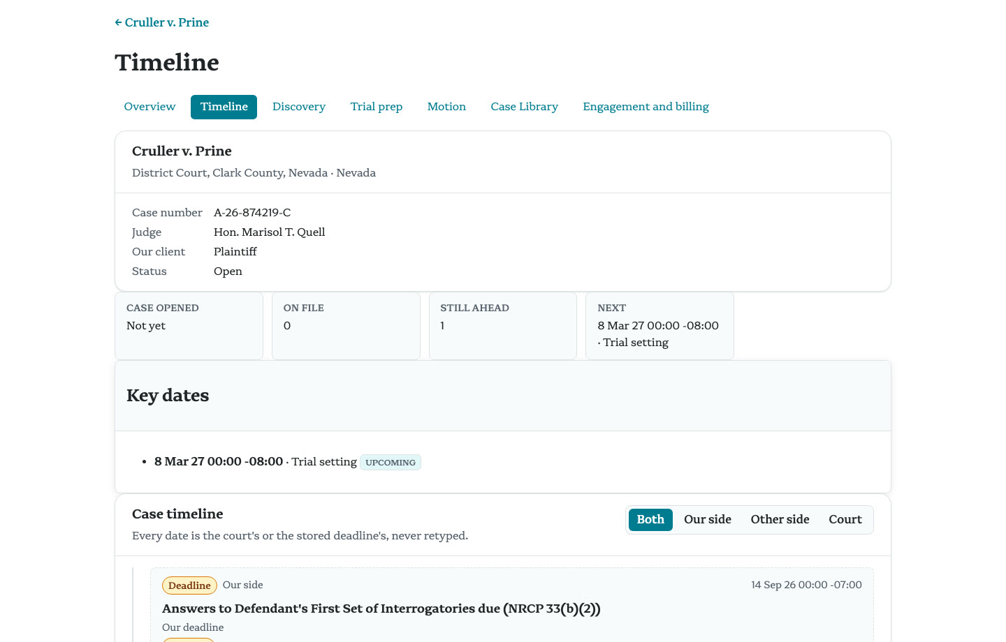Click the Key dates heading
Viewport: 1006px width, 642px height.
pyautogui.click(x=168, y=396)
